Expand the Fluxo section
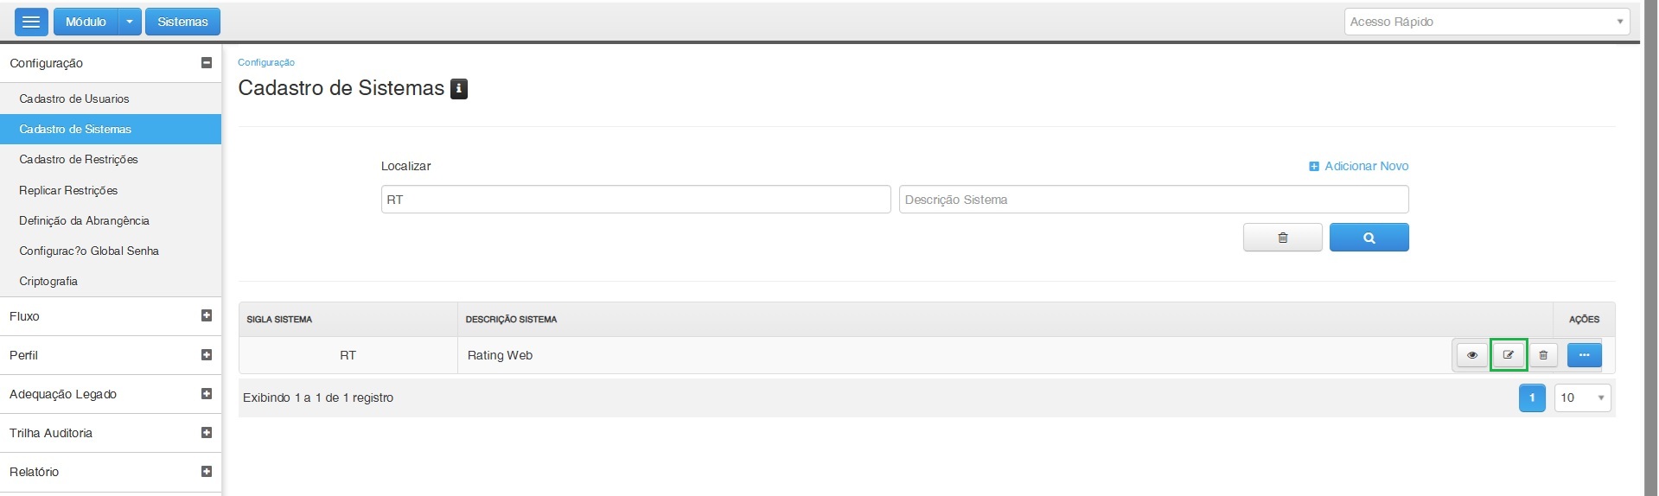 coord(206,316)
